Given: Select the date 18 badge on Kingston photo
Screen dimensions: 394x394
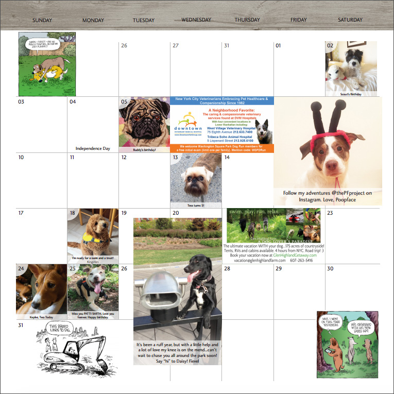Looking at the screenshot, I should click(73, 213).
